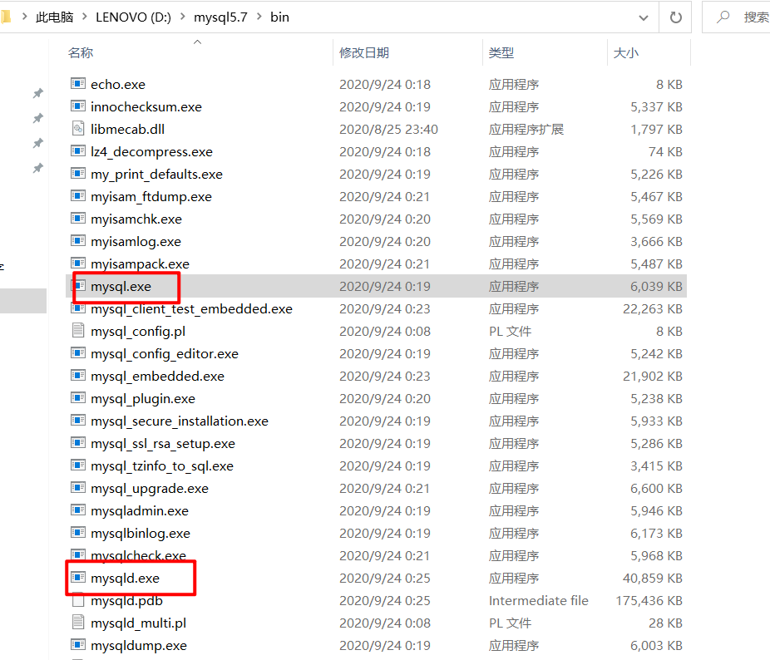Select the mysqldump.exe file name

(x=139, y=645)
